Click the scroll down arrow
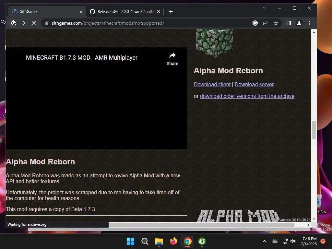 [314, 219]
